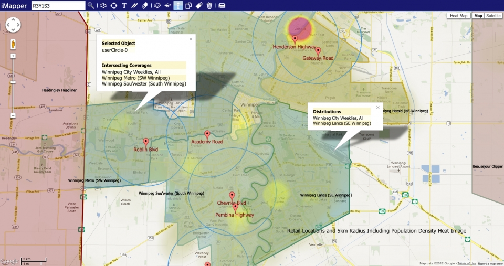The image size is (504, 266).
Task: Close the Distributions popup
Action: [x=377, y=108]
